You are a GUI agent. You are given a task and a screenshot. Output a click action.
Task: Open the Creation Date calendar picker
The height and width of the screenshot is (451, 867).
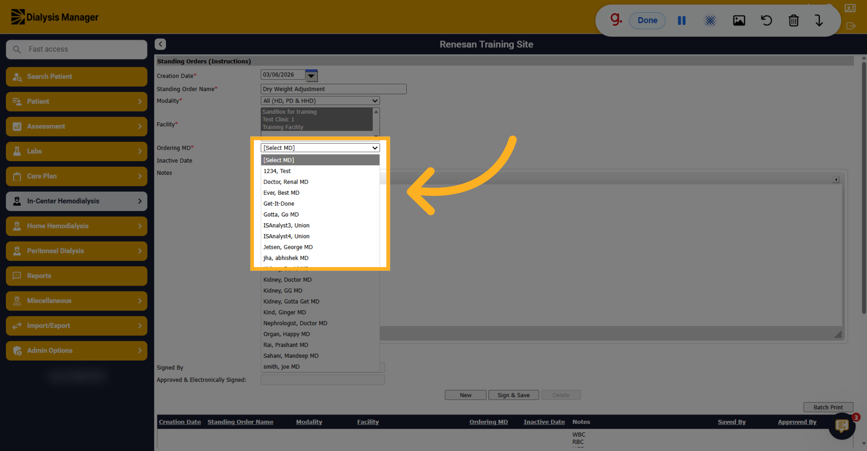point(311,75)
